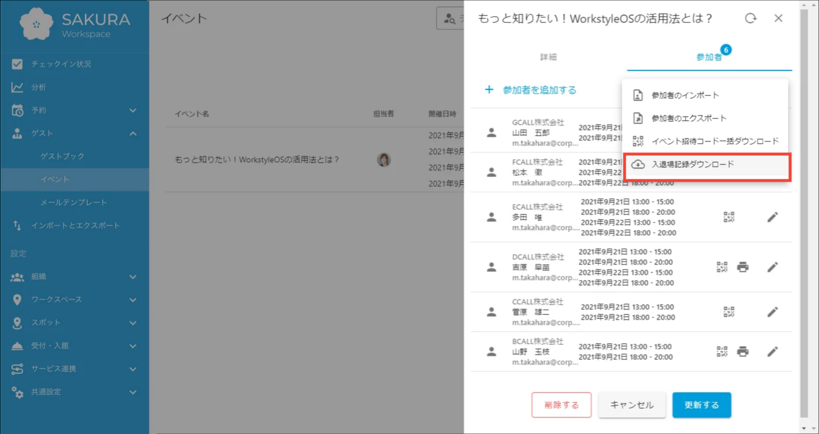819x434 pixels.
Task: Choose イベント招待コード一括ダウンロード option
Action: [x=705, y=141]
